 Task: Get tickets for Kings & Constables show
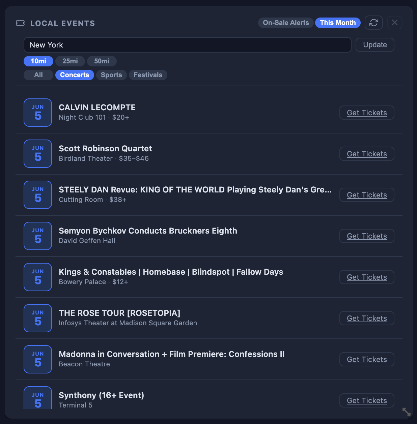tap(367, 277)
